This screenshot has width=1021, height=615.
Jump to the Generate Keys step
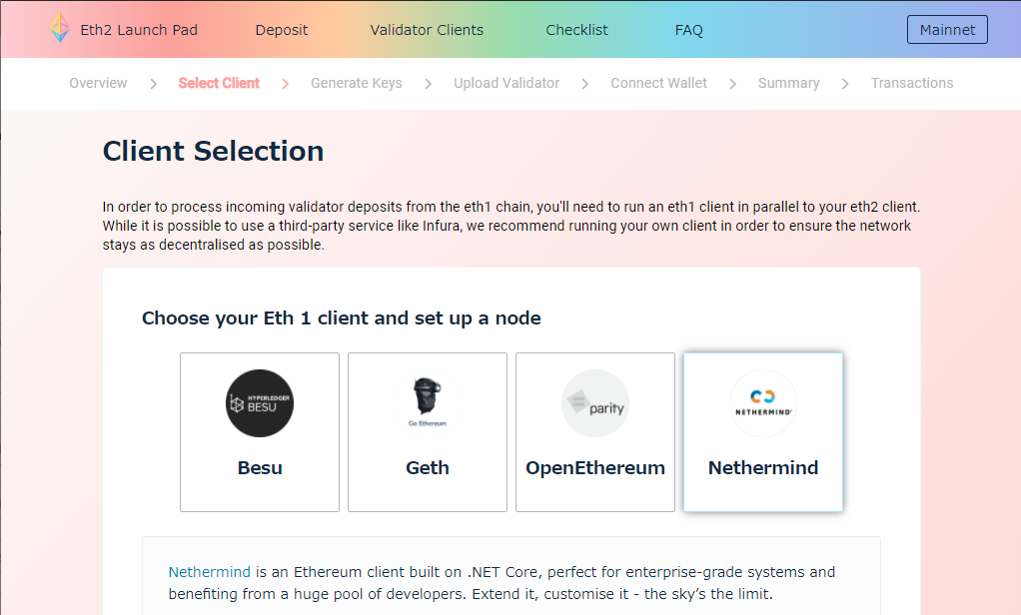(357, 83)
